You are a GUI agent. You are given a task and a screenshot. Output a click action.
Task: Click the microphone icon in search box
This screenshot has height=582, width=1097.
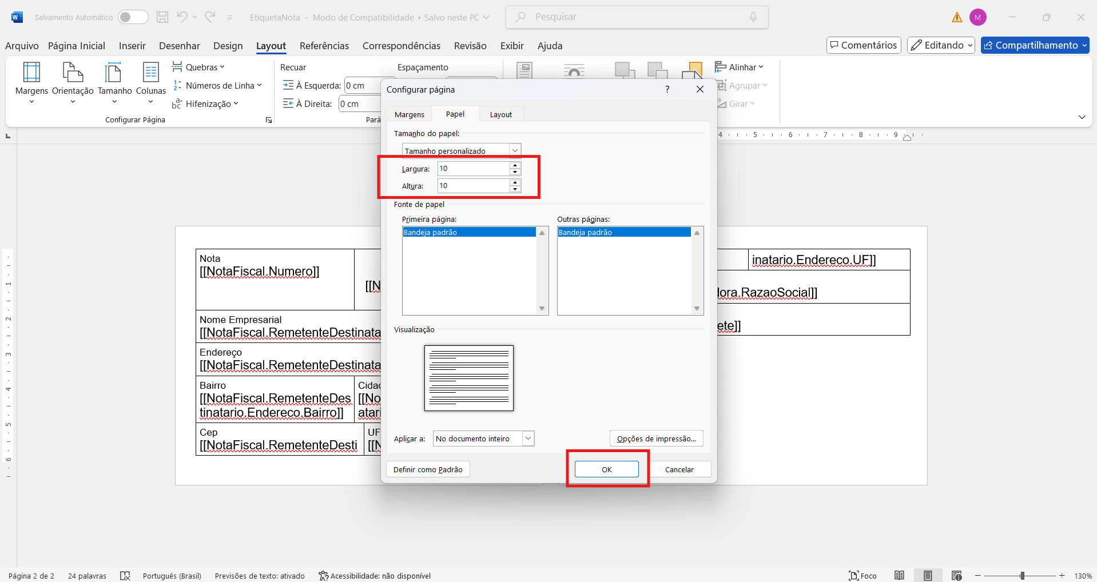753,17
